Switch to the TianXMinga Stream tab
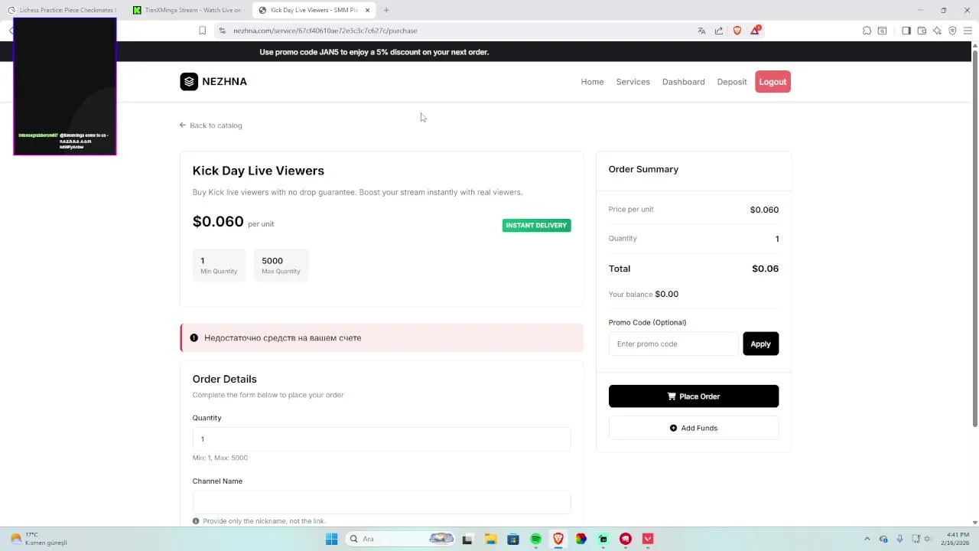Viewport: 979px width, 551px height. [187, 10]
